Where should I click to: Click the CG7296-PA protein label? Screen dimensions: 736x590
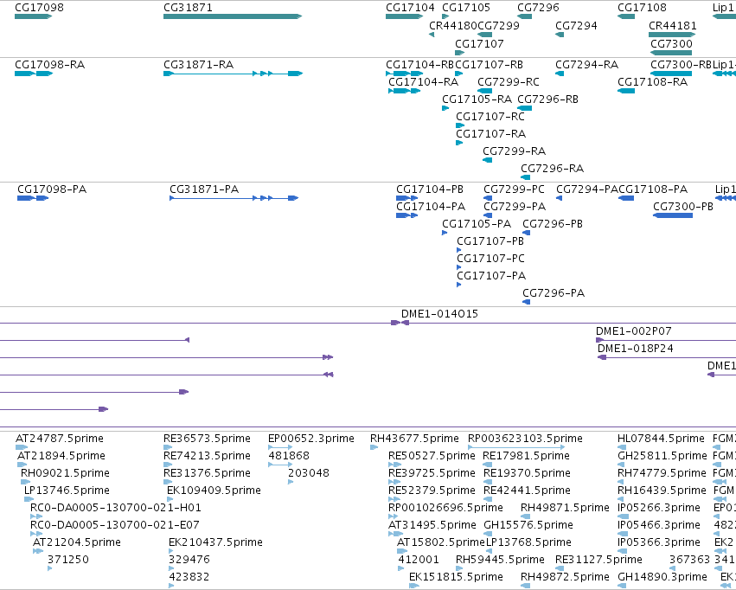[x=554, y=293]
